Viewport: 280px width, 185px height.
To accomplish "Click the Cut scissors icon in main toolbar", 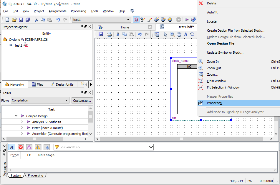I will click(36, 20).
